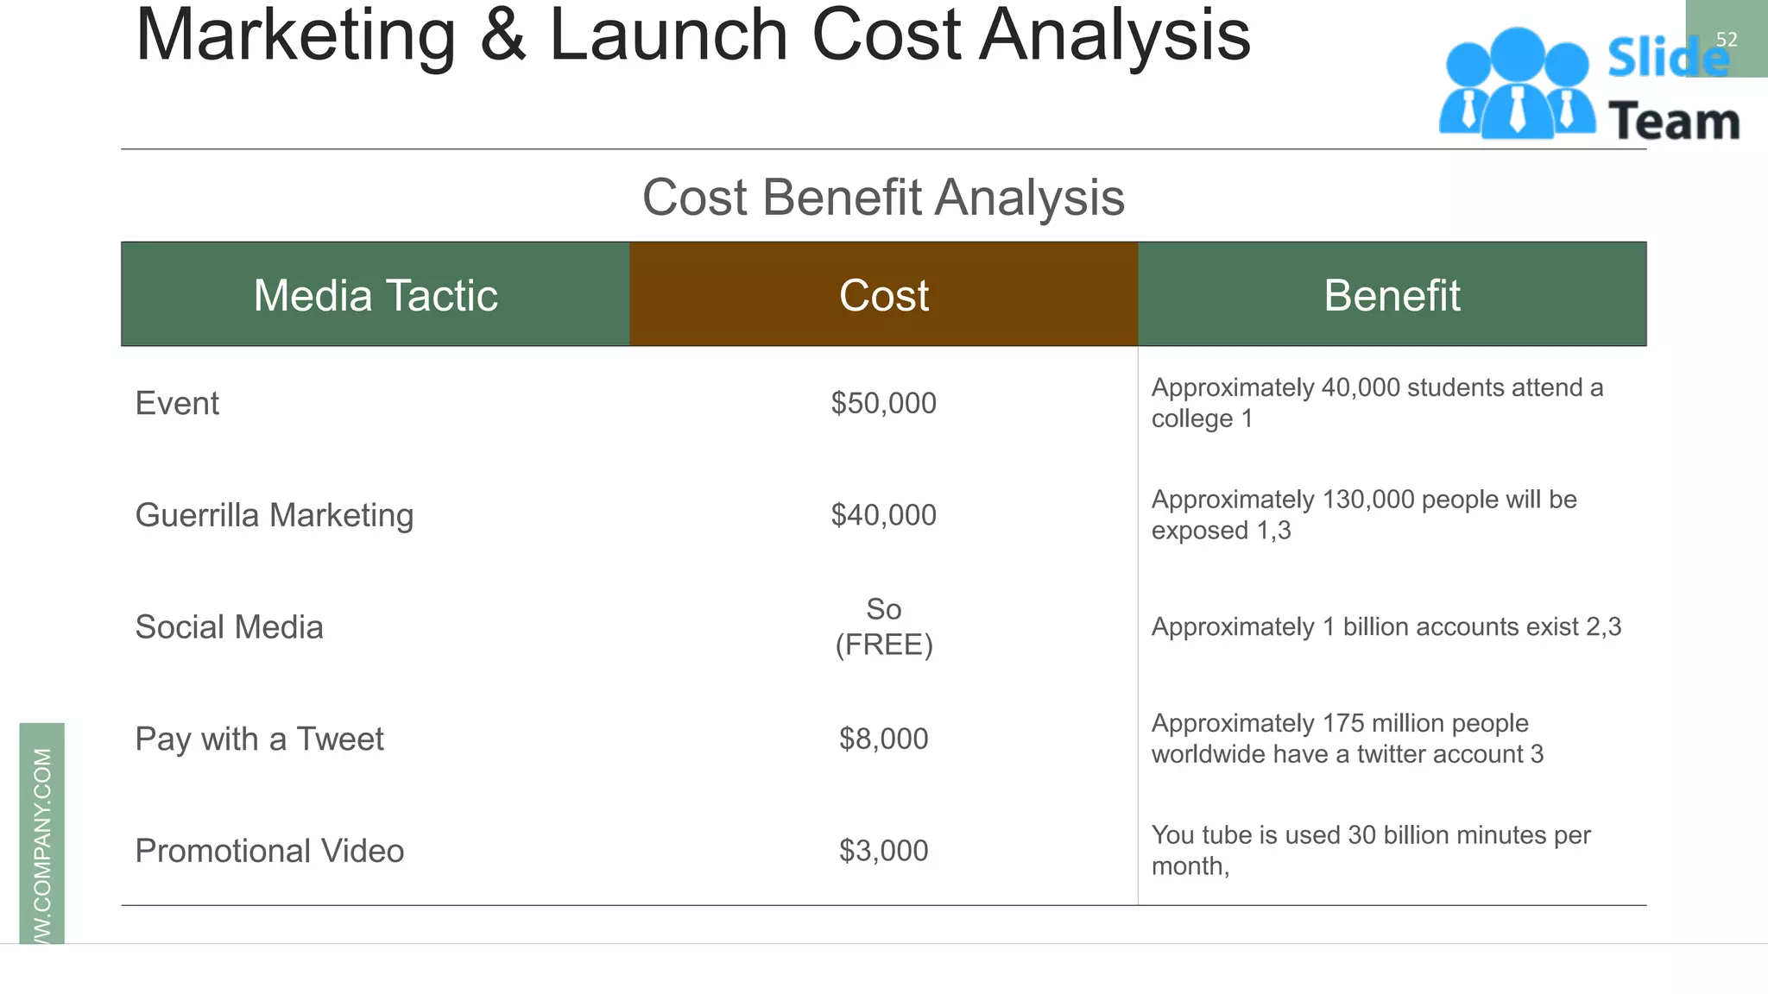Select the $40,000 cost cell
Image resolution: width=1768 pixels, height=994 pixels.
883,515
